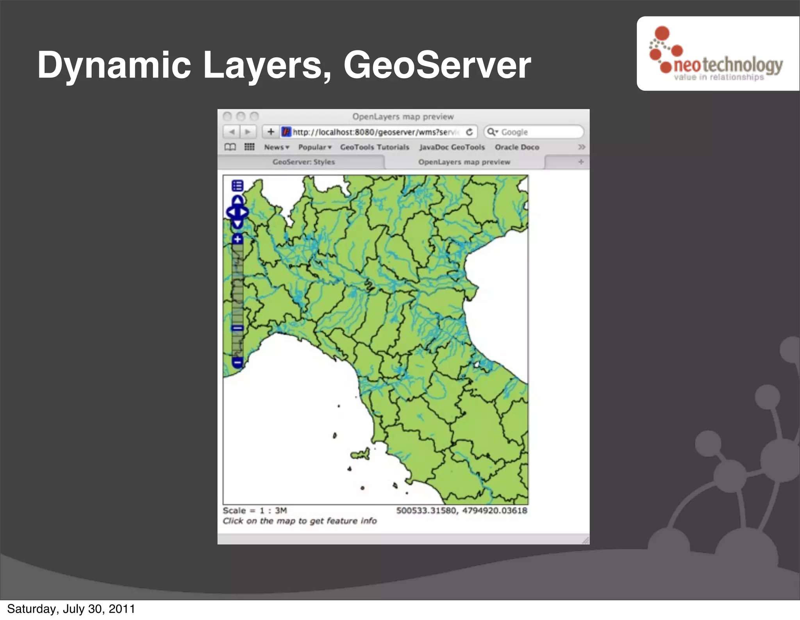Show Top Sites grid icon
This screenshot has height=620, width=800.
[249, 147]
